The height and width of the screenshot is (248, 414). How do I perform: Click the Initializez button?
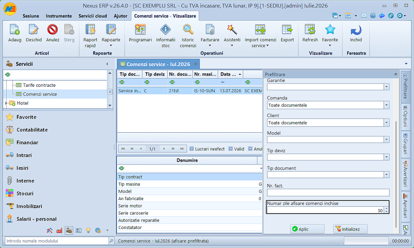[350, 229]
